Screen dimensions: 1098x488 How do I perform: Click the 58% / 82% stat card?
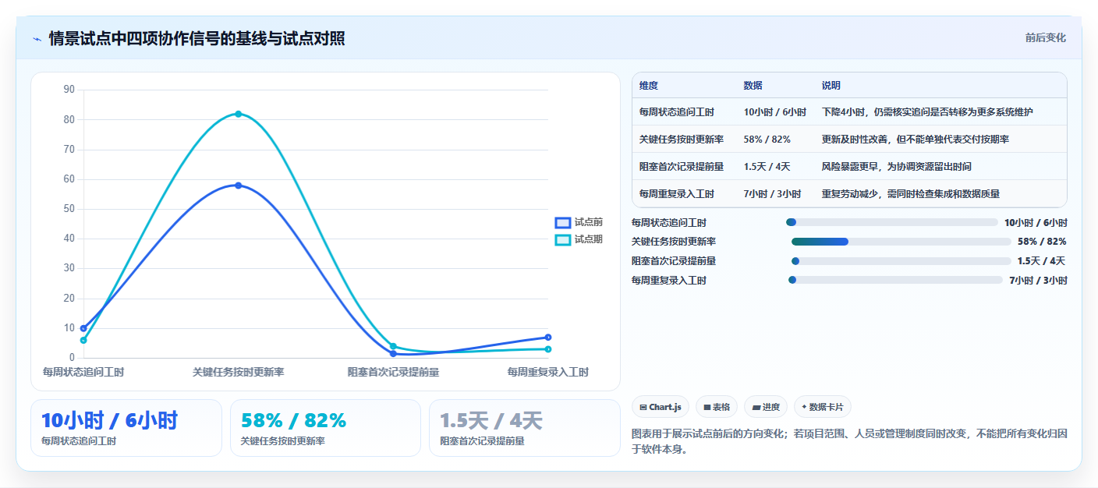[x=325, y=428]
